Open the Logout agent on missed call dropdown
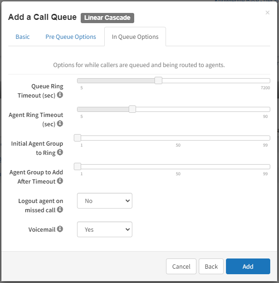The height and width of the screenshot is (283, 279). point(105,201)
